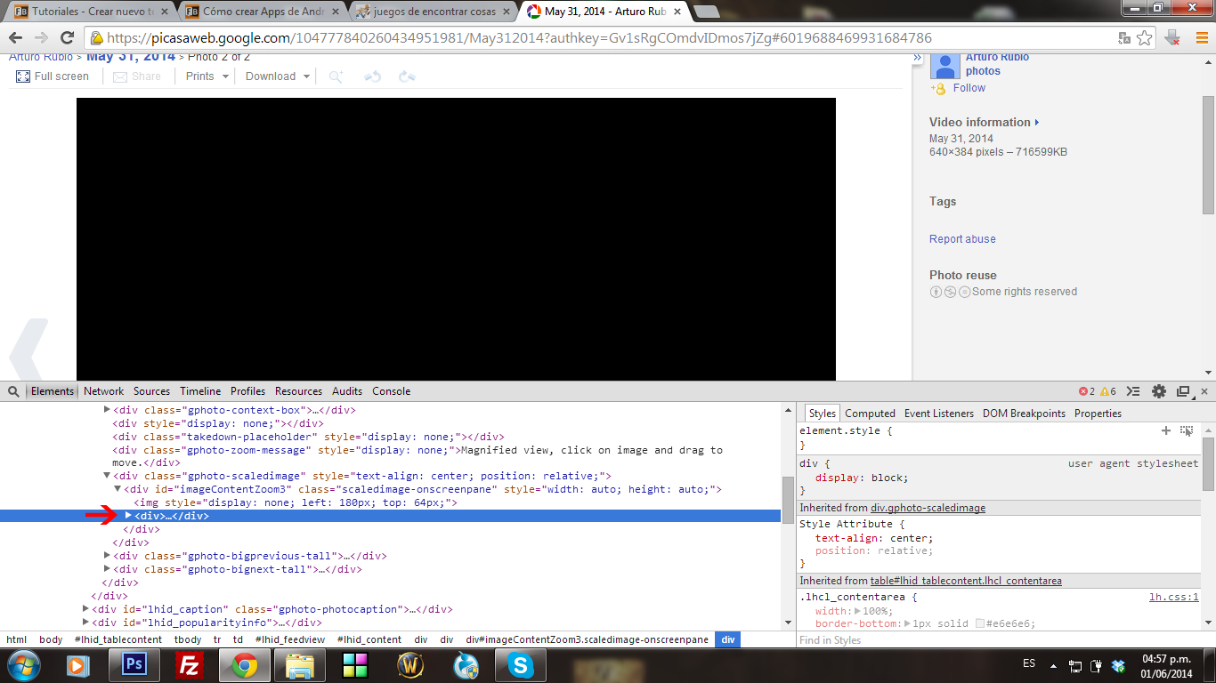Switch to the Network tab
Viewport: 1216px width, 683px height.
point(104,391)
